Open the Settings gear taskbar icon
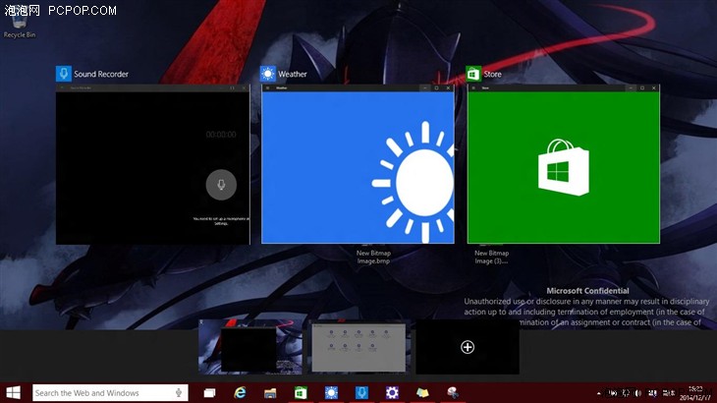Screen dimensions: 717x403 (x=392, y=393)
